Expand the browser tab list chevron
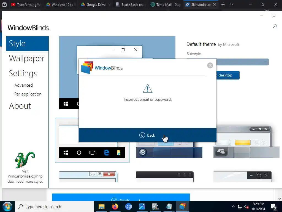This screenshot has height=212, width=282. pos(232,4)
